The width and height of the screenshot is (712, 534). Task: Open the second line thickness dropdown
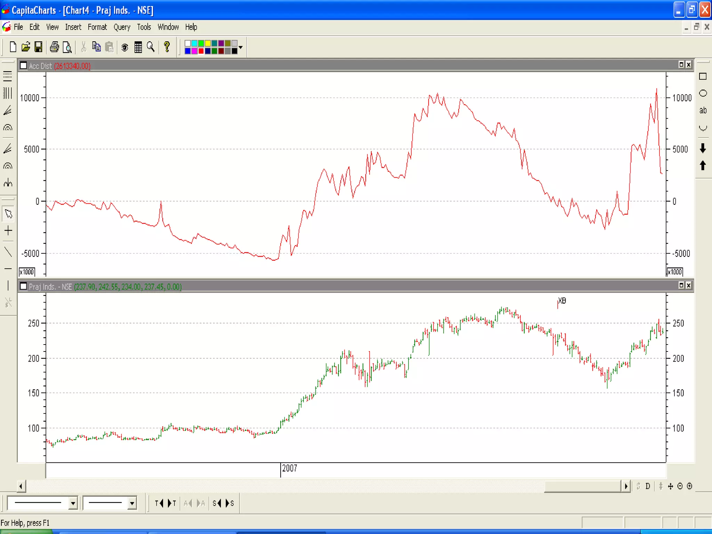click(x=132, y=503)
